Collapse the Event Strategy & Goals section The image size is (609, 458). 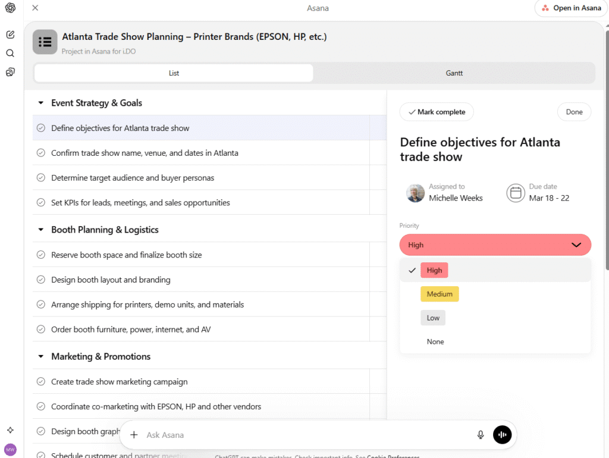40,102
